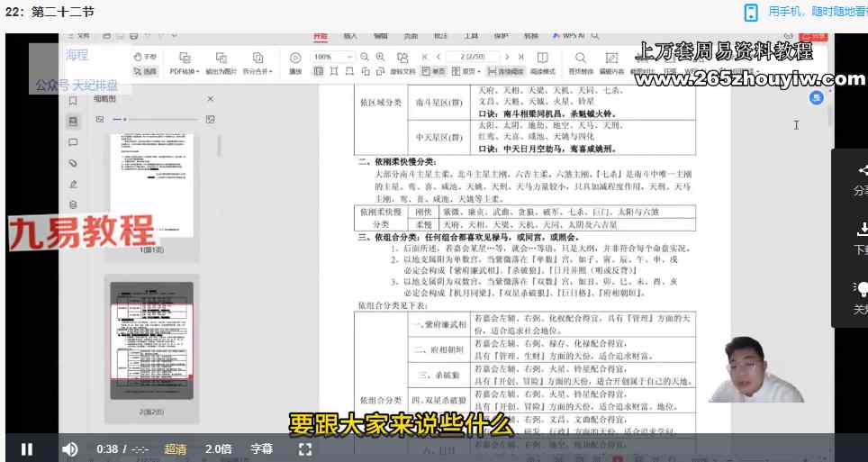Viewport: 868px width, 462px height.
Task: Open the comments panel in sidebar
Action: 73,142
